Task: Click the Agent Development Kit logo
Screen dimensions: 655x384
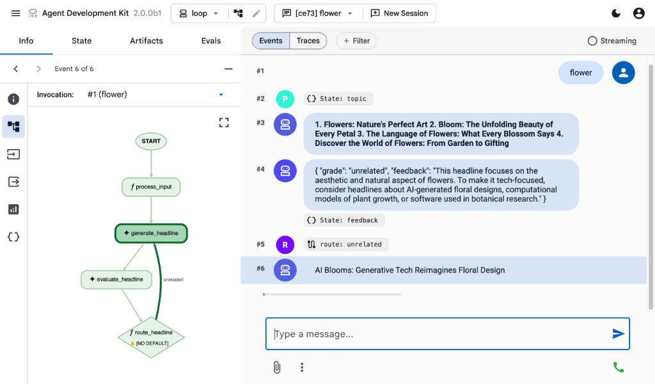Action: tap(33, 13)
